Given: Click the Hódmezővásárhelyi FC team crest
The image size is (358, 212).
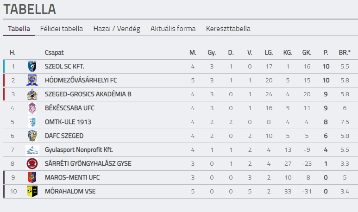Looking at the screenshot, I should point(31,80).
